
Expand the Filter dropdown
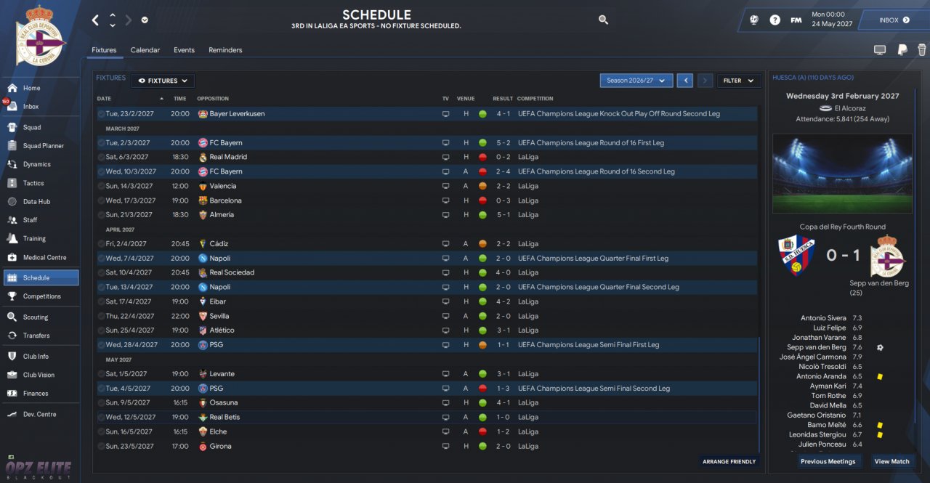pyautogui.click(x=739, y=81)
